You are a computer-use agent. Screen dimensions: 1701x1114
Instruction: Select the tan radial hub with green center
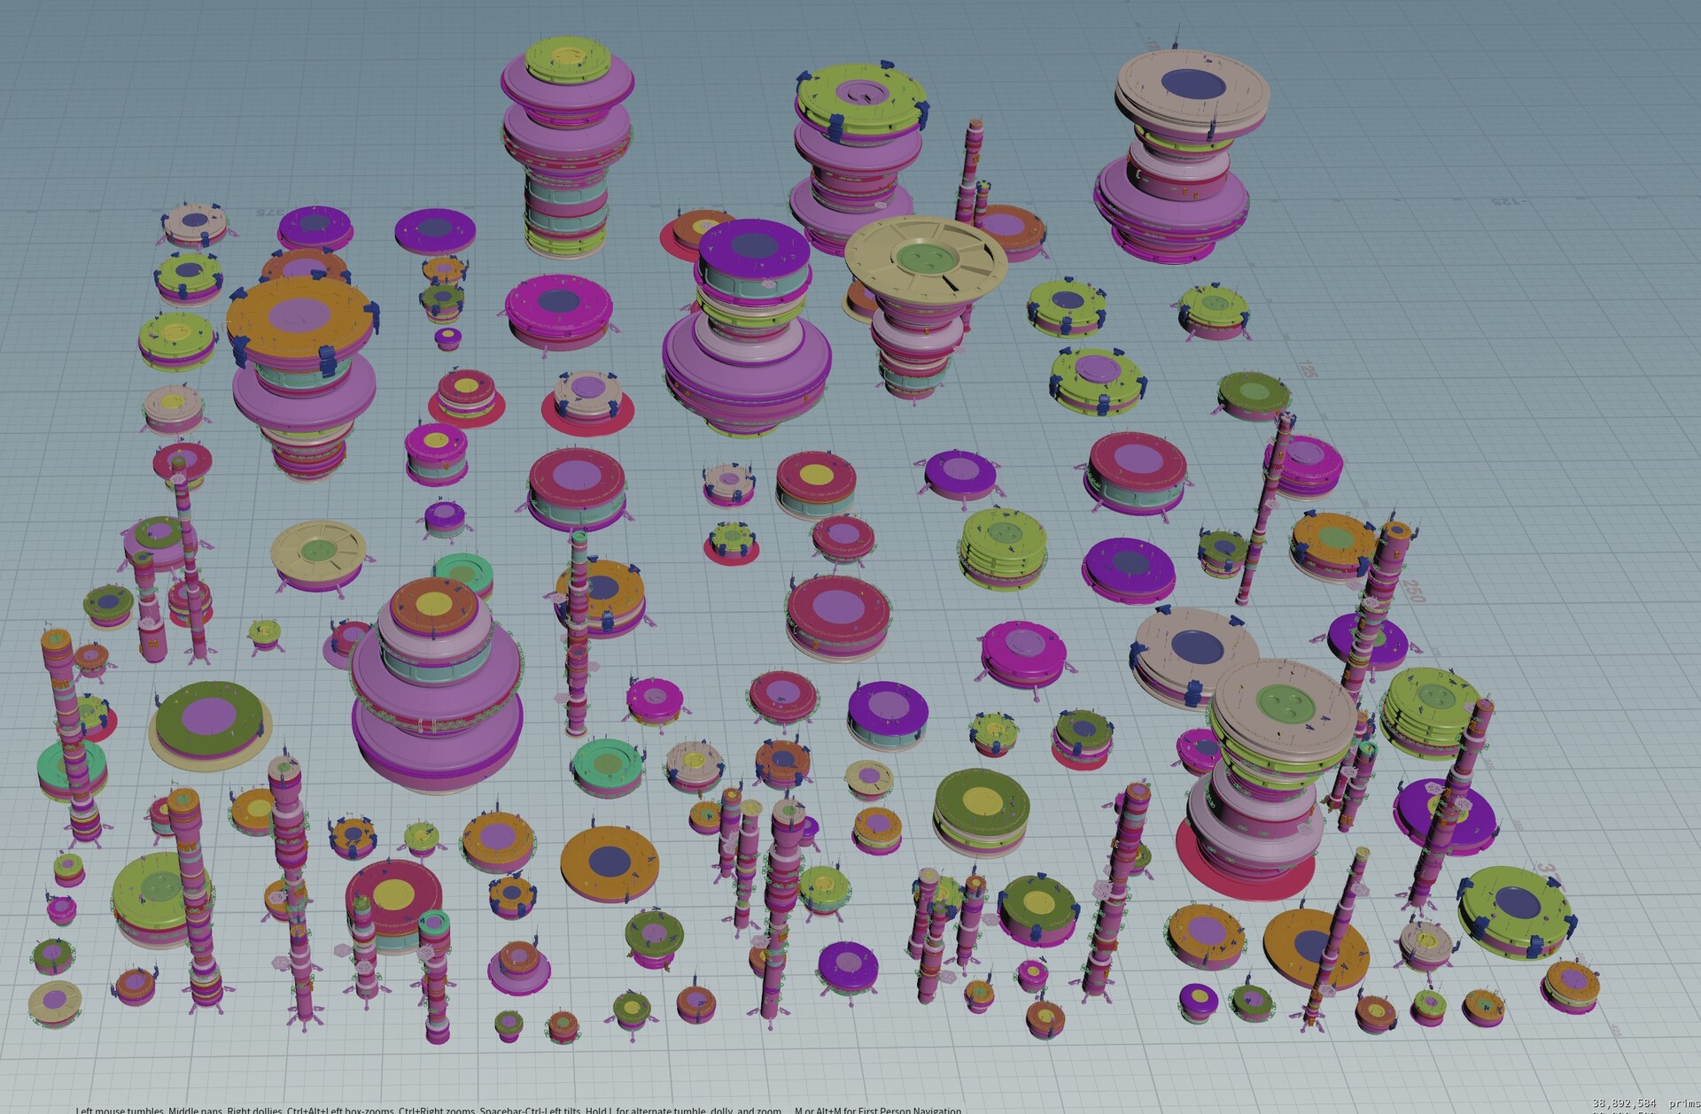tap(926, 257)
